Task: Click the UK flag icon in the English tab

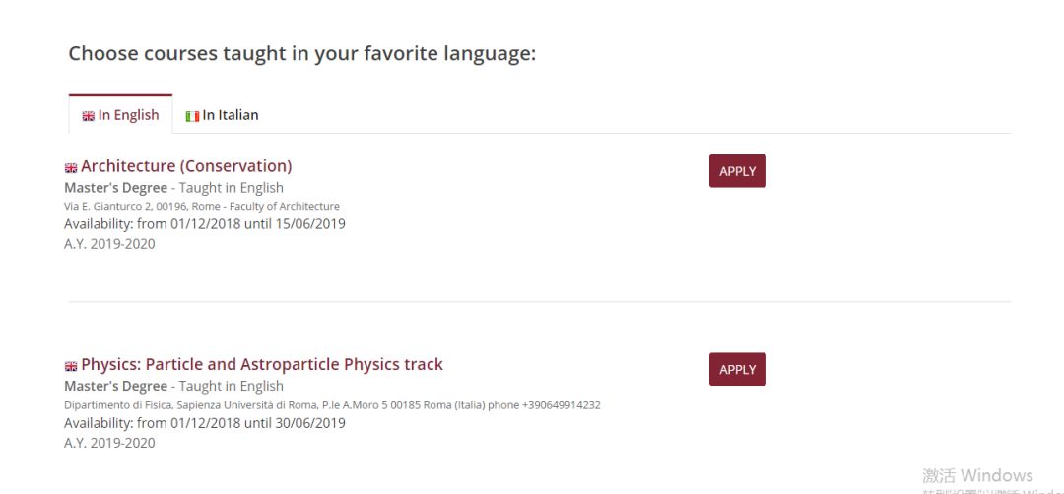Action: point(88,116)
